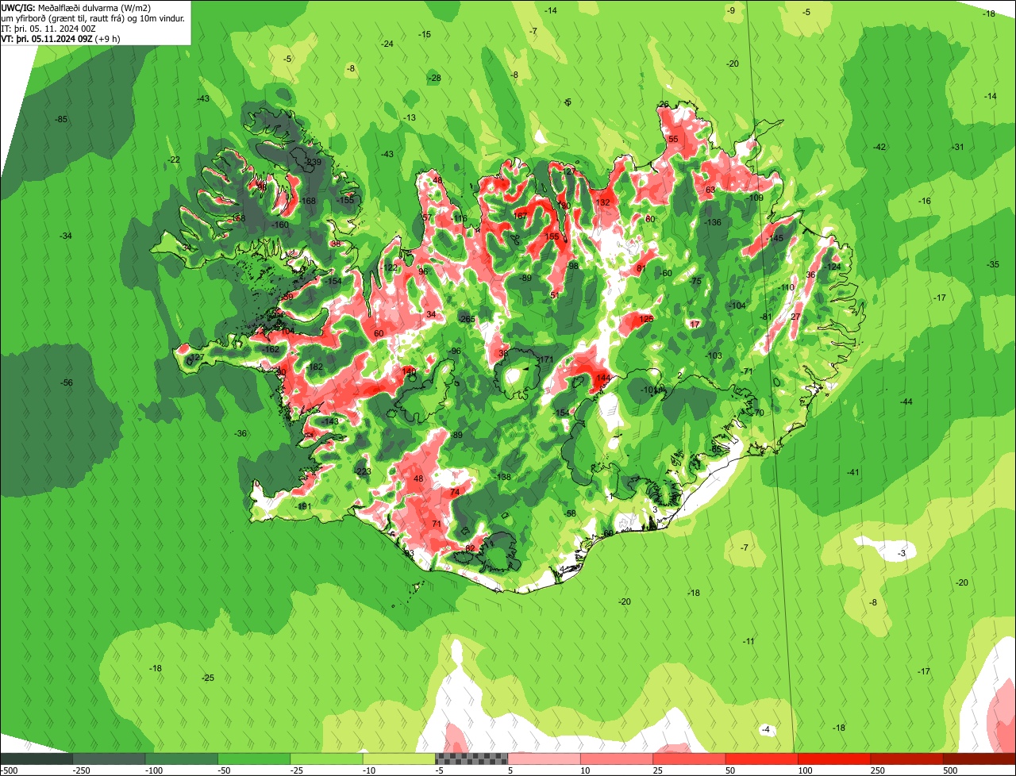Click the "-109" flux value on the map
Image resolution: width=1016 pixels, height=776 pixels.
click(x=754, y=198)
